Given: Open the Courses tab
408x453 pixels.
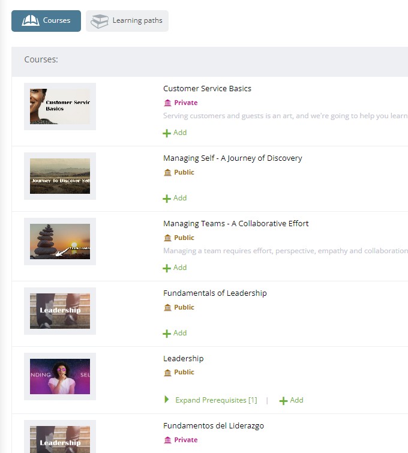Looking at the screenshot, I should 46,20.
